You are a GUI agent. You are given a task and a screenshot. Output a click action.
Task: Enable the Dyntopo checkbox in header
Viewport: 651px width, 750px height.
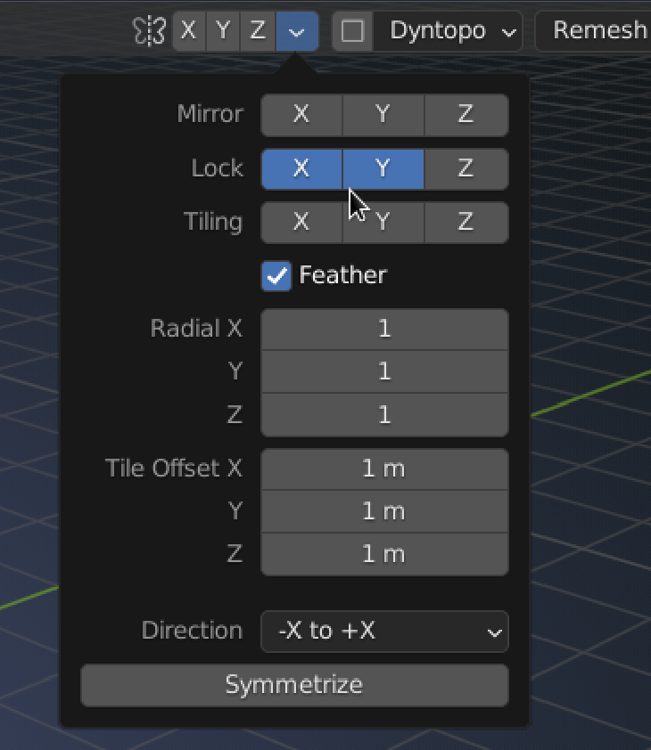pos(352,31)
